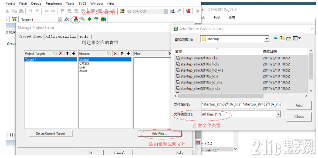Open the 文件类型 All files dropdown
The image size is (318, 158).
click(278, 114)
